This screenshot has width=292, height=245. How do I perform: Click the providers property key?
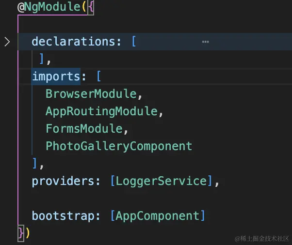(x=64, y=181)
